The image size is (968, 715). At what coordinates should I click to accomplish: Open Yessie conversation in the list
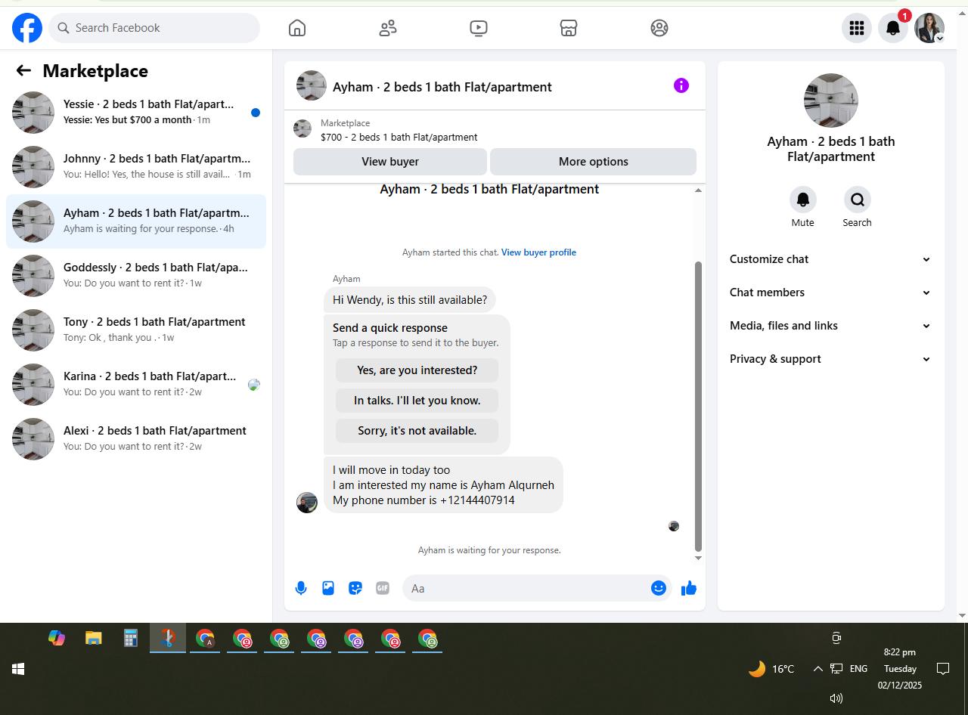click(136, 113)
